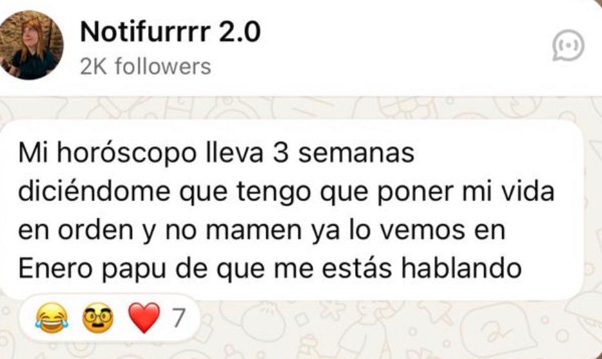Click the word papu in the message
This screenshot has width=602, height=359.
[134, 269]
